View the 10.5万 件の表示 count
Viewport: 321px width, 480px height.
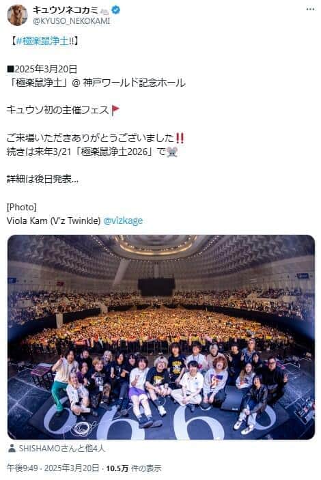[x=134, y=468]
